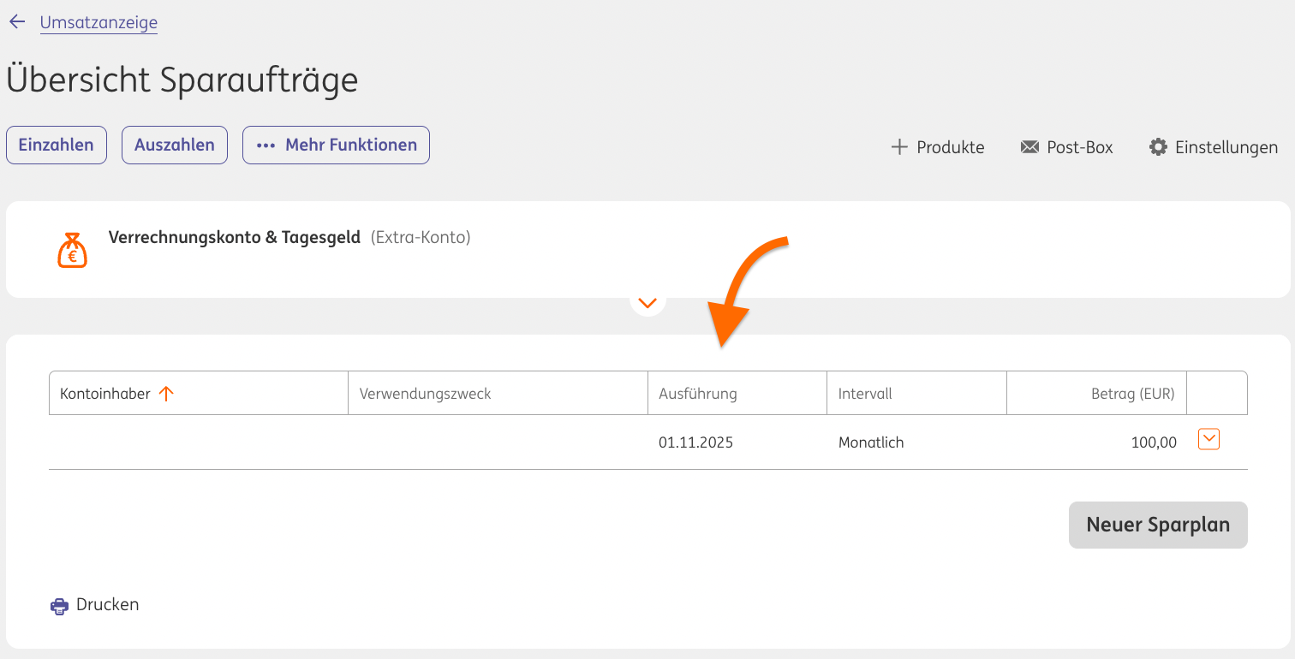Click the orange money bag icon
This screenshot has width=1295, height=659.
click(x=72, y=251)
